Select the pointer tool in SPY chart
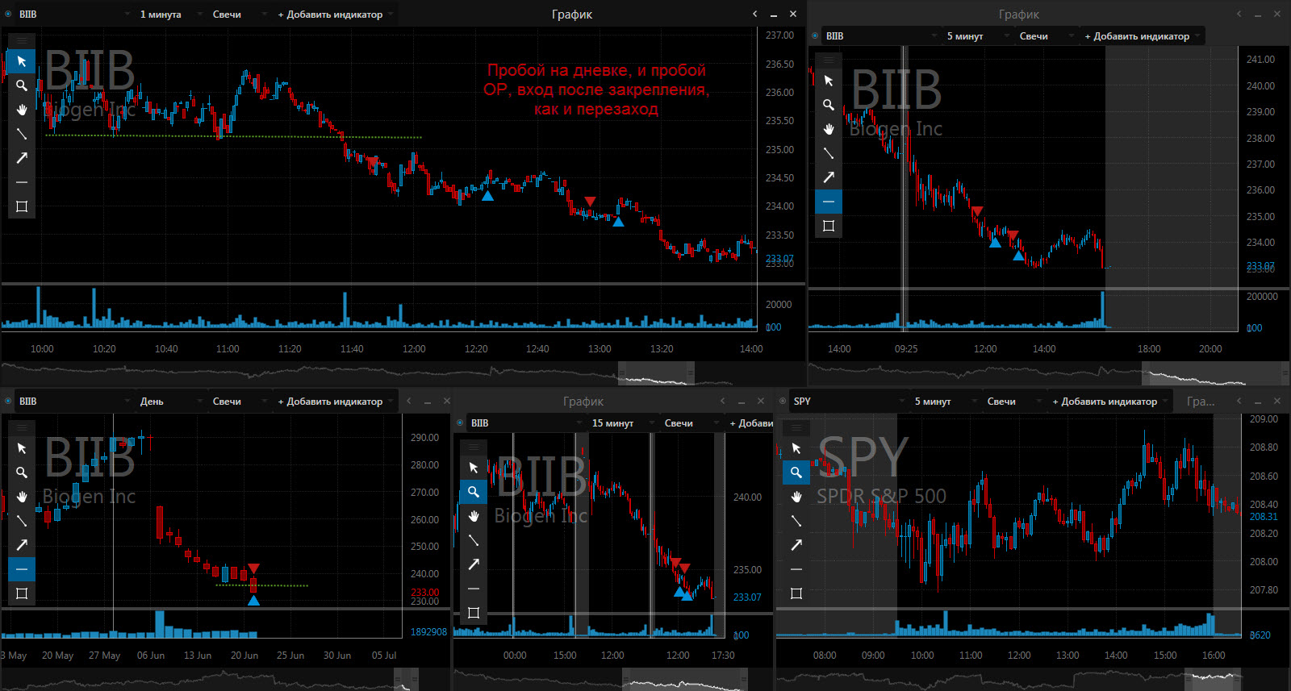This screenshot has width=1291, height=691. point(796,448)
